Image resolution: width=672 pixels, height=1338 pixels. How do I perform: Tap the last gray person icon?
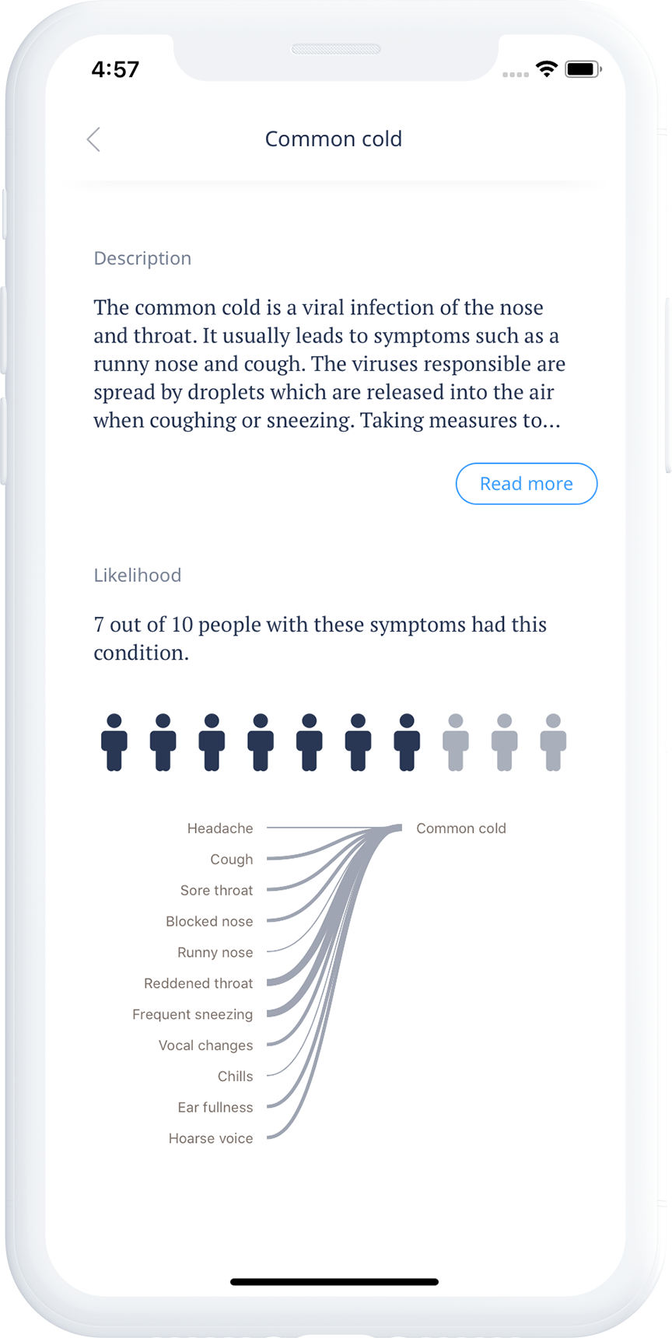[553, 742]
